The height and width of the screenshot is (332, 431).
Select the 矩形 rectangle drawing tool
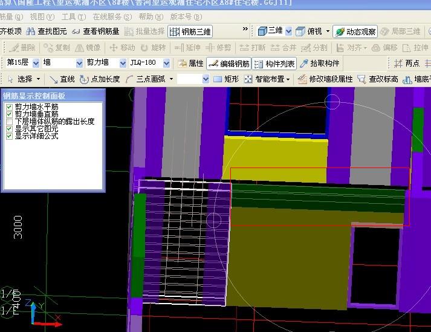(x=226, y=79)
